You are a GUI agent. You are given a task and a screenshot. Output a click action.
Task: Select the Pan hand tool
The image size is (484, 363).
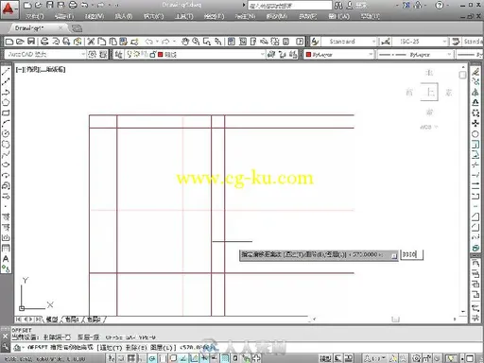click(185, 42)
